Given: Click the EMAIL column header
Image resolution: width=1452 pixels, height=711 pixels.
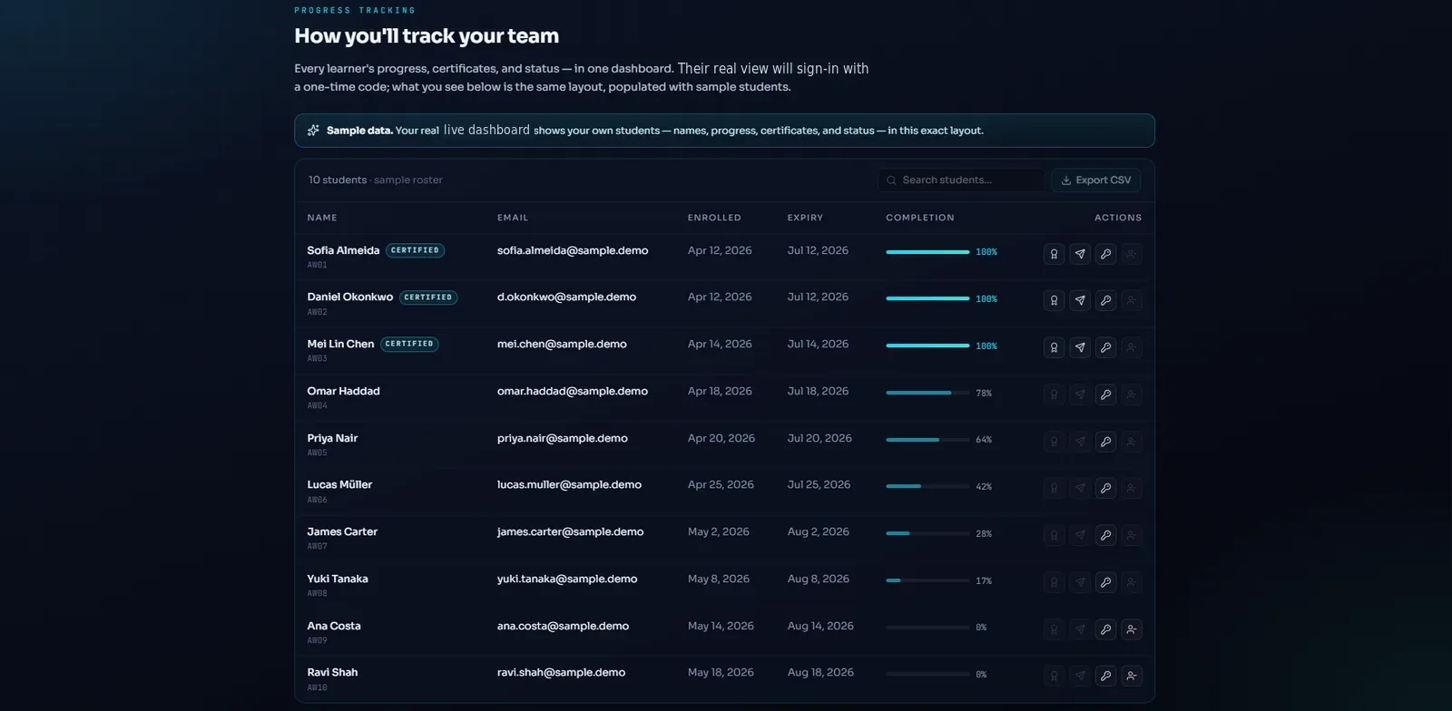Looking at the screenshot, I should [x=513, y=218].
